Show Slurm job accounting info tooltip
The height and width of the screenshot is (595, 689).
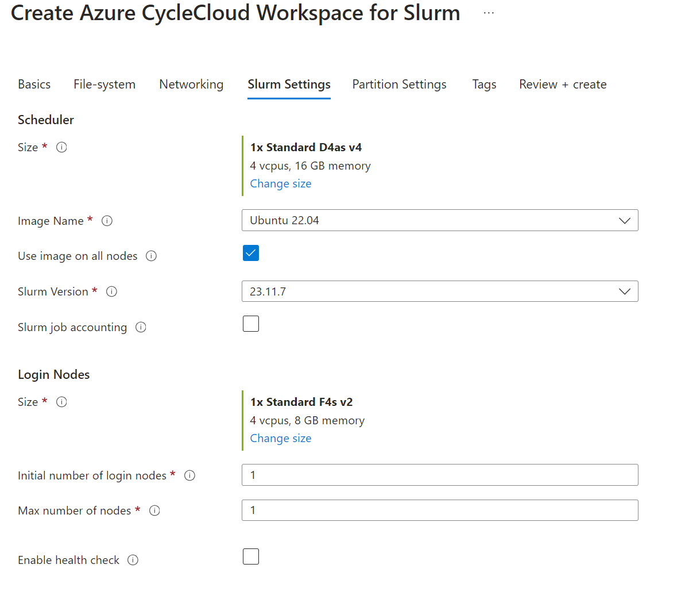(x=141, y=327)
